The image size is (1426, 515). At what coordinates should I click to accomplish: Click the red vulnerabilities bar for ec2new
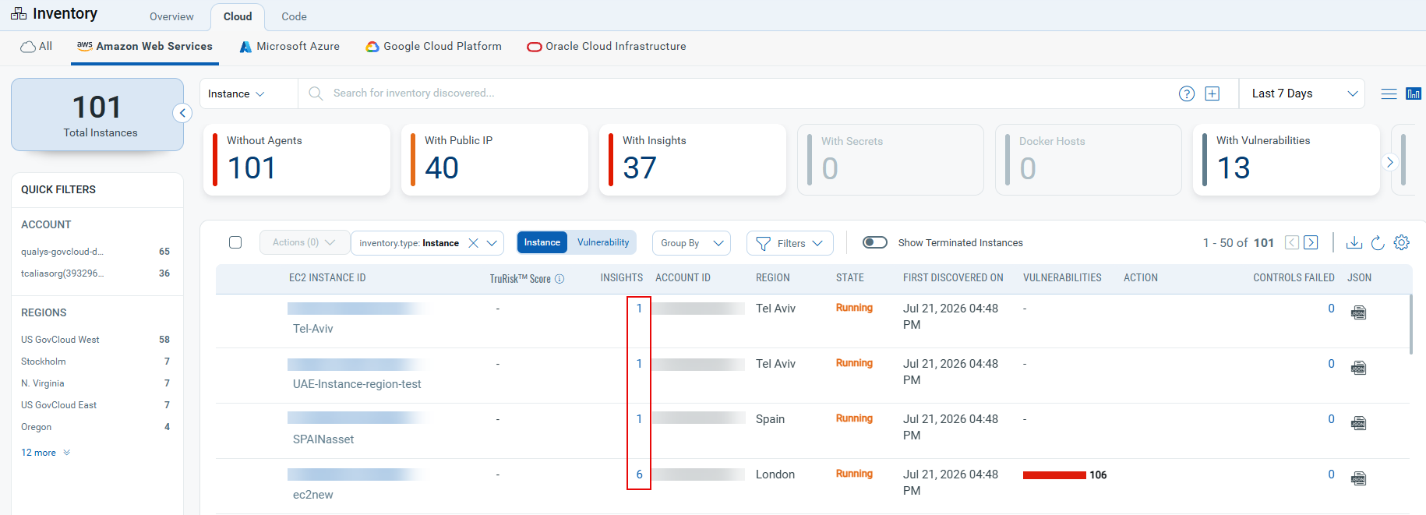click(x=1054, y=475)
